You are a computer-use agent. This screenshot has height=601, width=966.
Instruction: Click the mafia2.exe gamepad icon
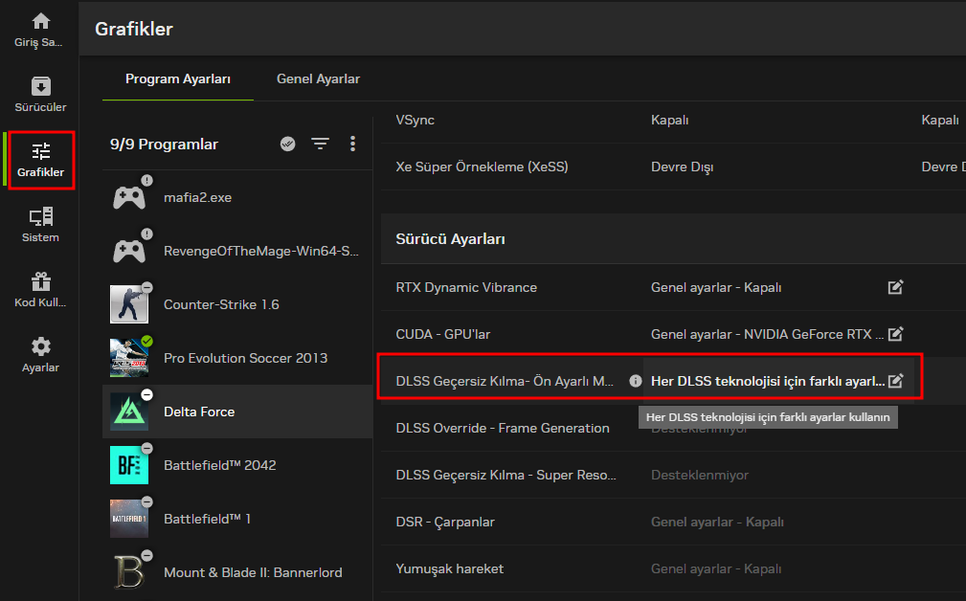point(129,198)
